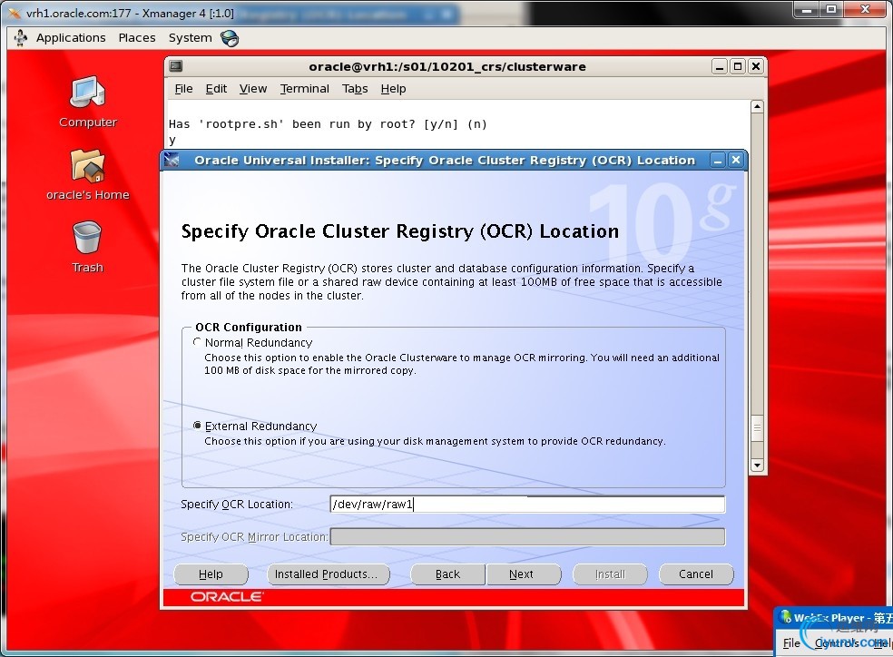Viewport: 893px width, 657px height.
Task: Click the terminal scrollbar thumb
Action: point(757,428)
